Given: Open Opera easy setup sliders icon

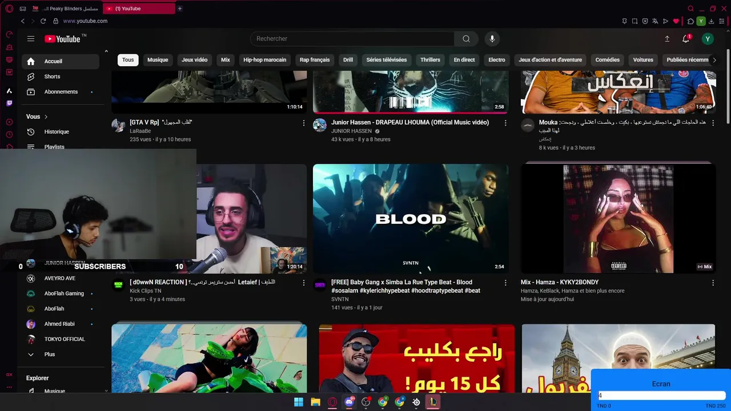Looking at the screenshot, I should coord(722,21).
